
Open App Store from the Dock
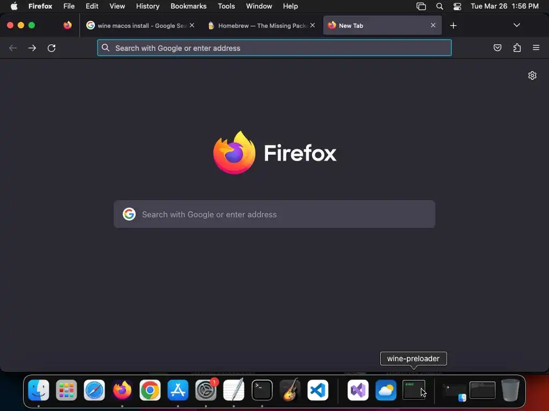coord(178,390)
